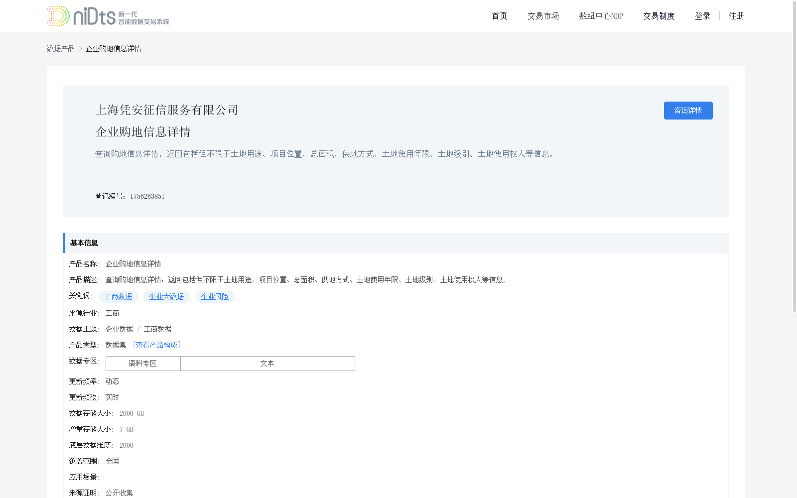
Task: Click the 实时 update value
Action: pos(112,397)
